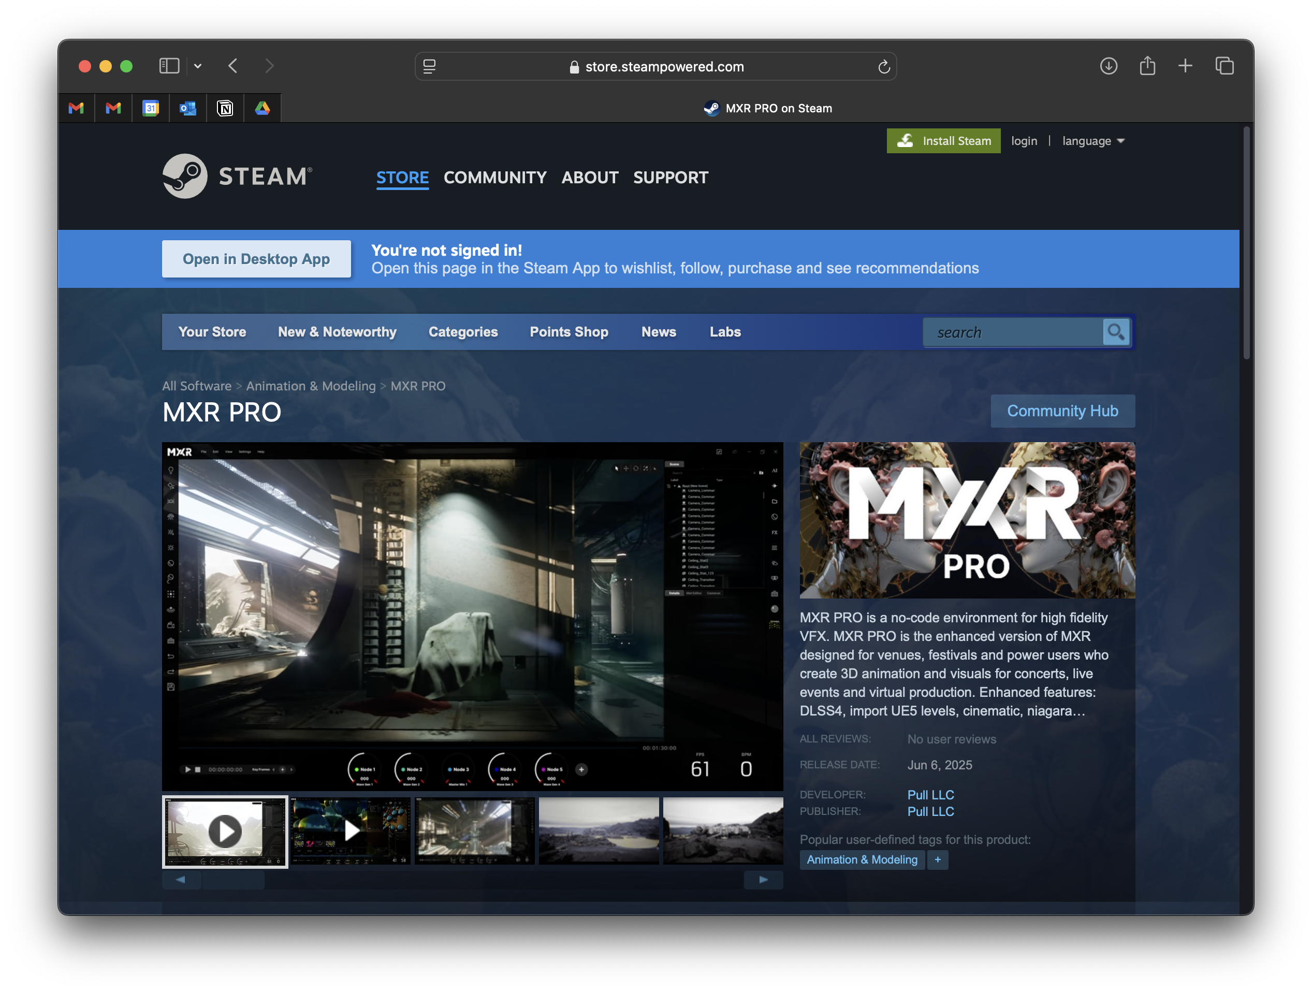Click the MXR PRO breadcrumb
The height and width of the screenshot is (992, 1312).
coord(417,386)
